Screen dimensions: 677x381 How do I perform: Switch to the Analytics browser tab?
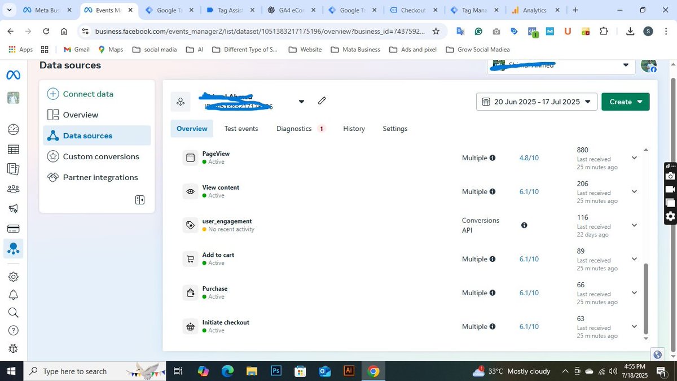point(534,10)
